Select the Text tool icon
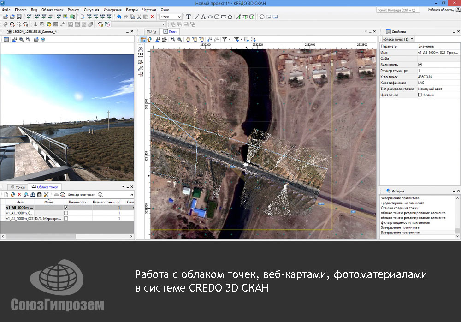Image resolution: width=461 pixels, height=322 pixels. [x=189, y=17]
